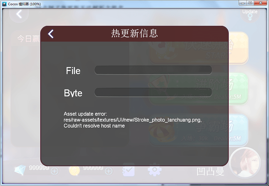The width and height of the screenshot is (269, 186).
Task: Click the 热更新信息 dialog title
Action: (134, 33)
